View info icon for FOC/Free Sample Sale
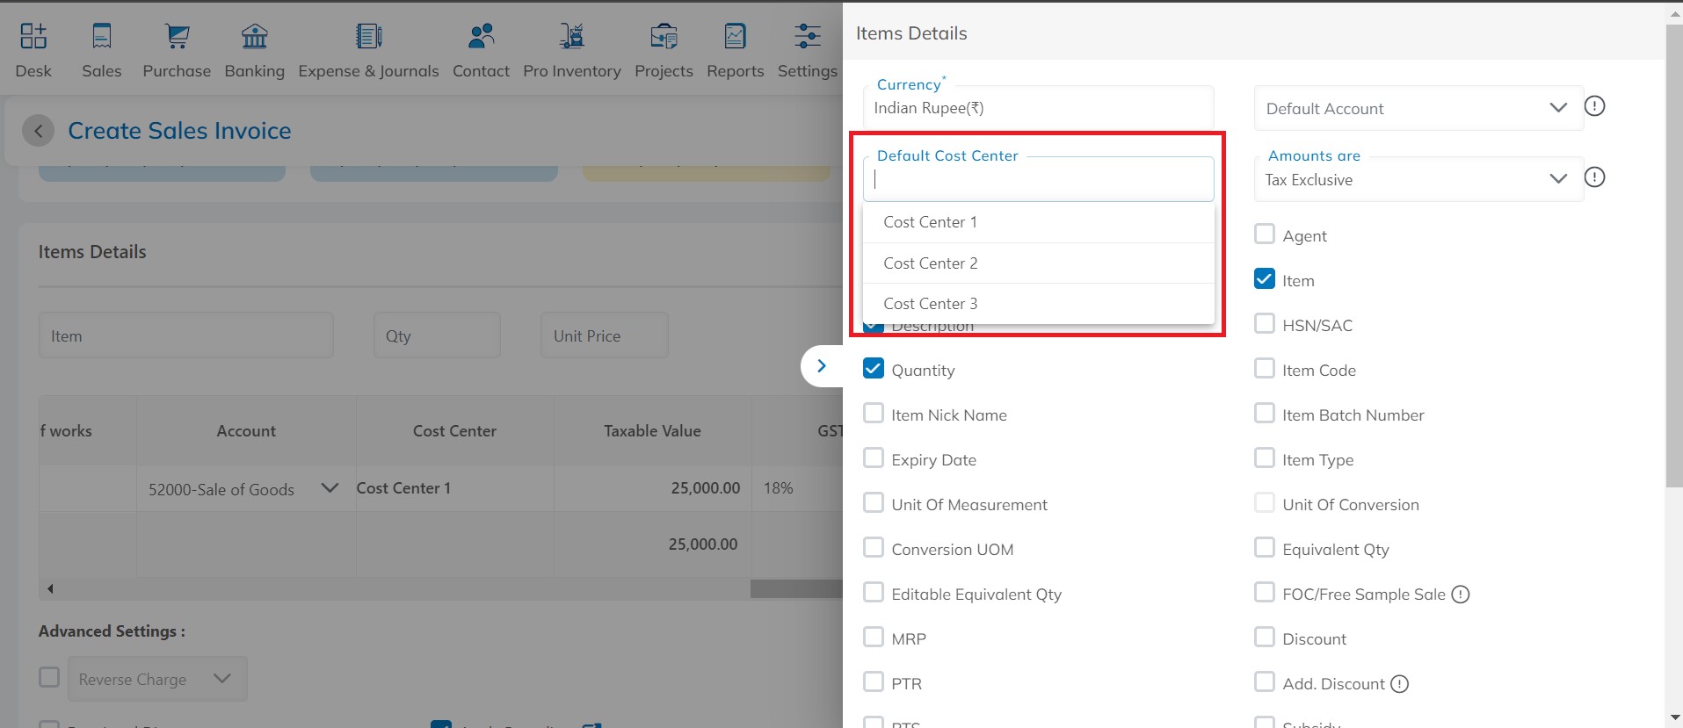 (x=1461, y=595)
